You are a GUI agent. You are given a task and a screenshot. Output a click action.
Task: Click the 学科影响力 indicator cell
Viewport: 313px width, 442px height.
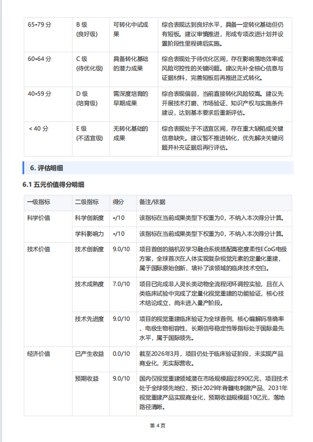[91, 235]
